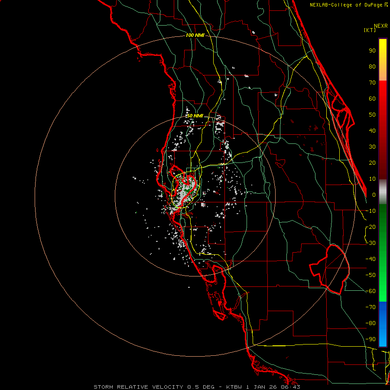The width and height of the screenshot is (390, 390).
Task: Pick the gray zero-velocity band on color bar
Action: pos(383,192)
